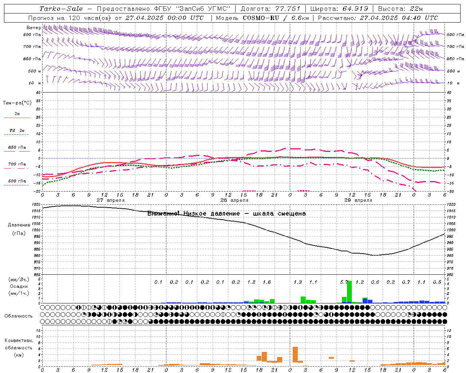Click the station name Tarko-Sale in the header
Image resolution: width=466 pixels, height=373 pixels.
coord(61,9)
